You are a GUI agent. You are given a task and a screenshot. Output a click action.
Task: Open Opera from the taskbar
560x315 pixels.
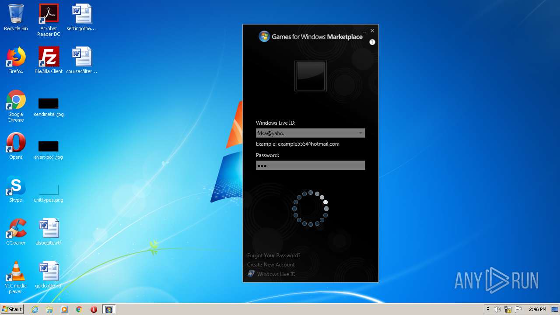pyautogui.click(x=94, y=309)
